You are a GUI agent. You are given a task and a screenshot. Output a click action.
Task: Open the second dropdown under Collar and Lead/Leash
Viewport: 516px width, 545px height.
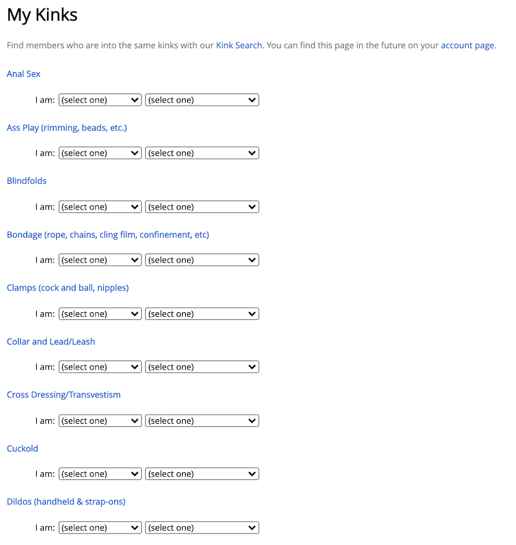coord(202,367)
